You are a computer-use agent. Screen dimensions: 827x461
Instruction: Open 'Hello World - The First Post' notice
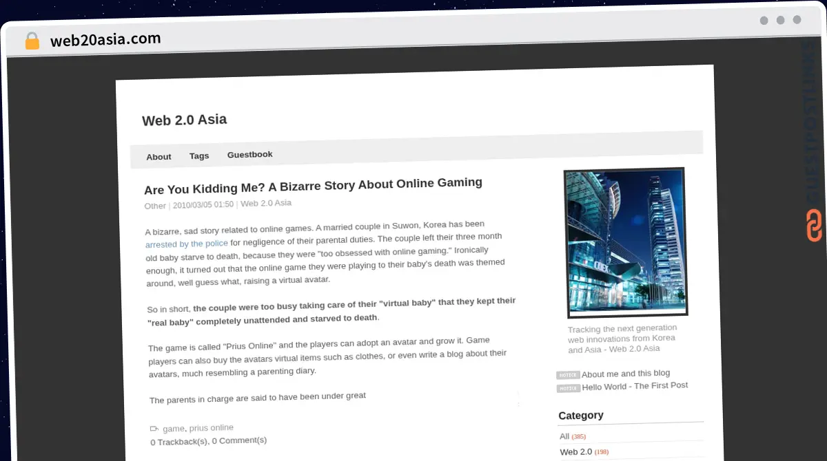[x=635, y=386]
